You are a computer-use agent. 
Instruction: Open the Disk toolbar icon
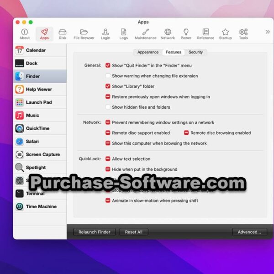point(63,32)
